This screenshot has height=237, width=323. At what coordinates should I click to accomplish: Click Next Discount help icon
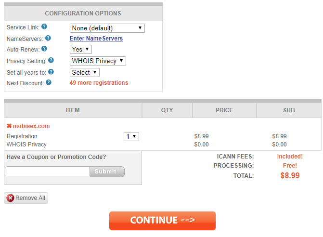49,83
